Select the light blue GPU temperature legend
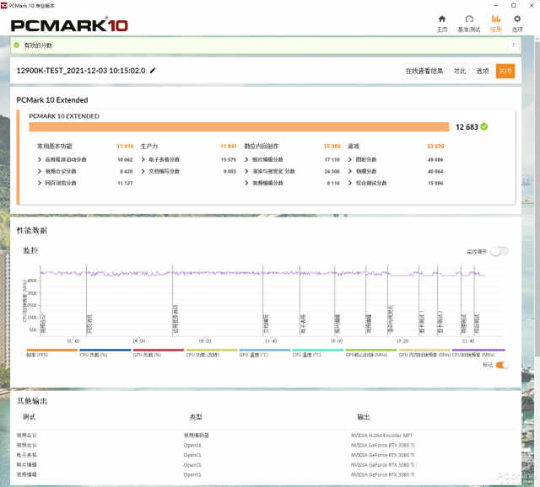540x487 pixels. coord(265,353)
